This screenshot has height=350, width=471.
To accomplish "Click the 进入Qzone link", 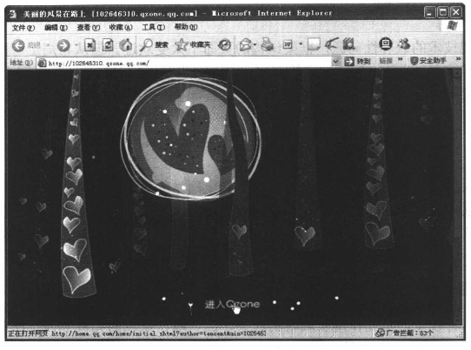I will 232,304.
